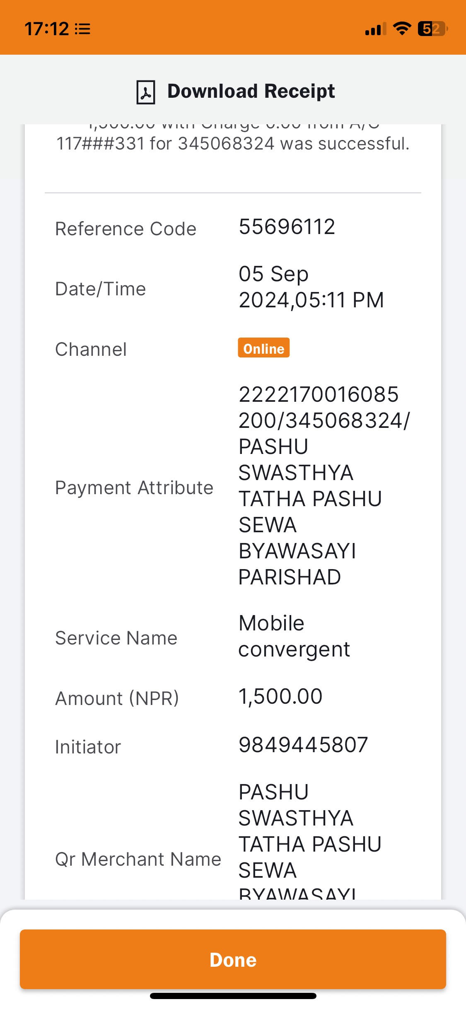Image resolution: width=466 pixels, height=1009 pixels.
Task: Tap the success message mentioning 345068324
Action: pos(233,139)
